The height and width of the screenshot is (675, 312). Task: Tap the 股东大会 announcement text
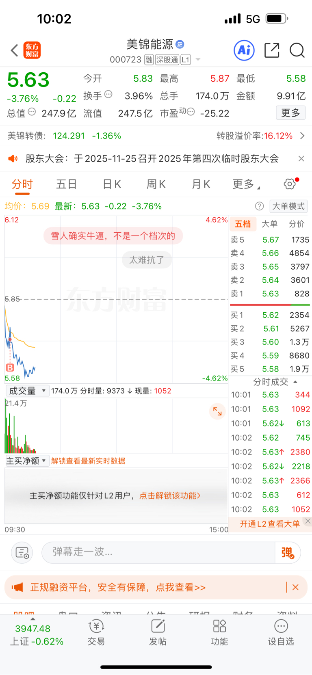click(152, 158)
